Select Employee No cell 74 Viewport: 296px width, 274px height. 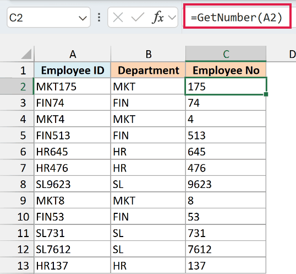click(x=226, y=103)
